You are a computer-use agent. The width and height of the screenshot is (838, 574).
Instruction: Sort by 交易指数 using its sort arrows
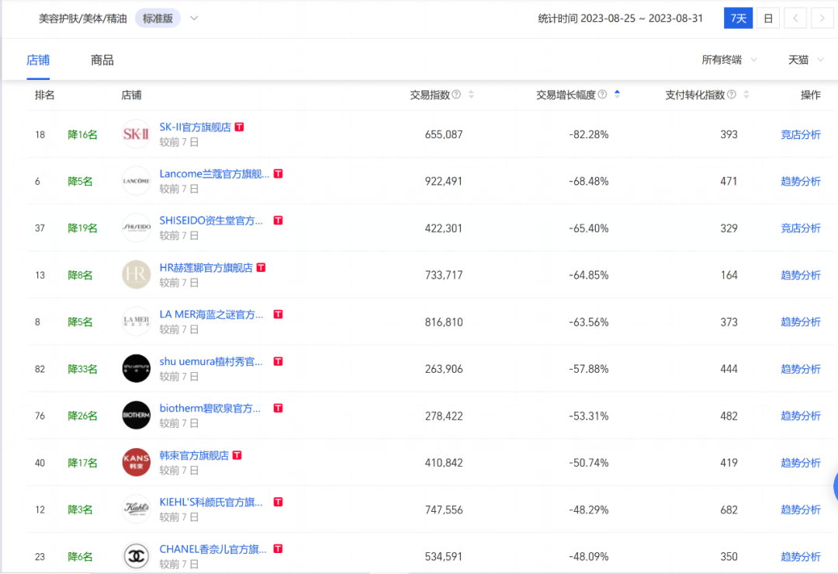click(471, 95)
